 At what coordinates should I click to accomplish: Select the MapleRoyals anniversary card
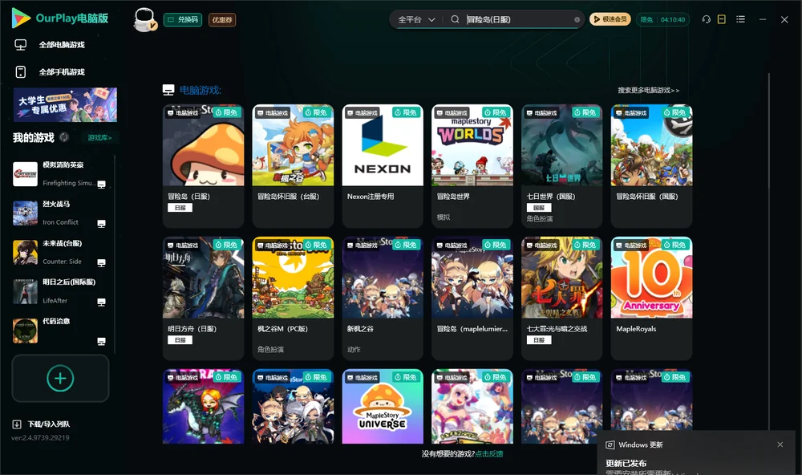pos(651,298)
